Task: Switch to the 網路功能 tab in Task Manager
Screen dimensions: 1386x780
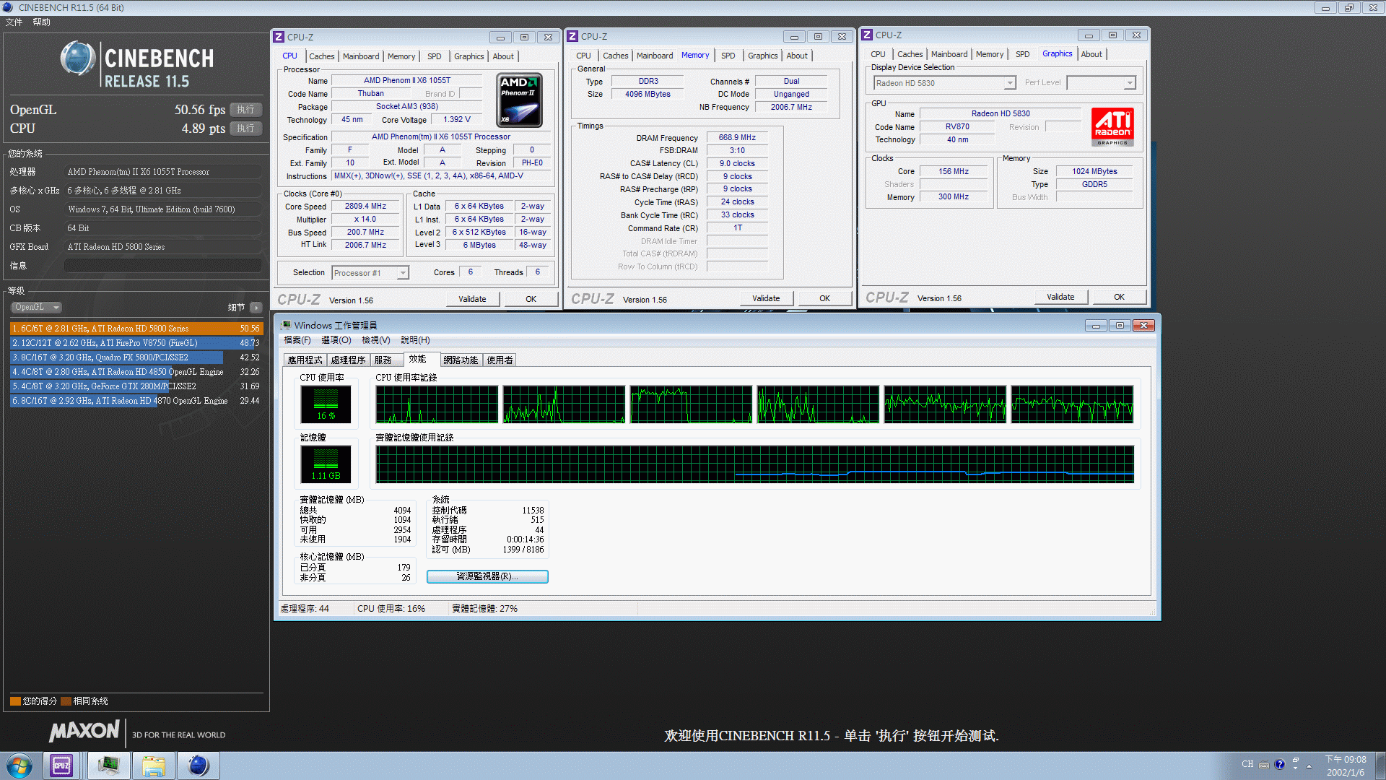Action: [461, 360]
